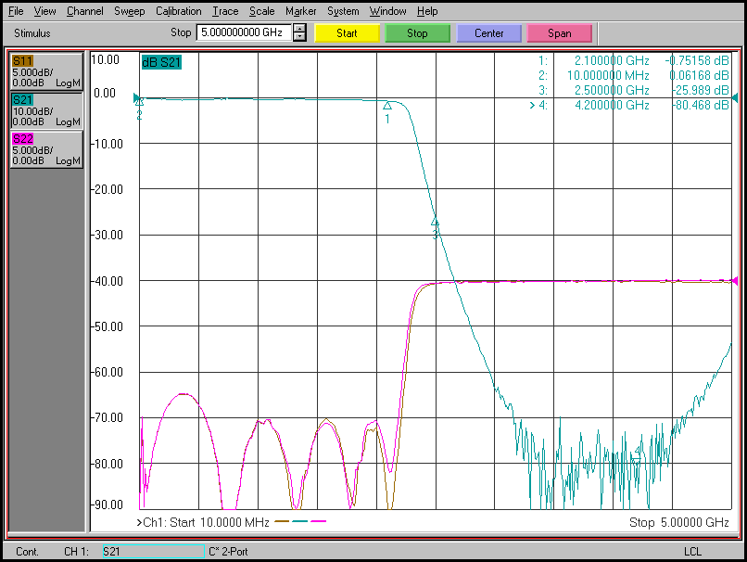Click marker 2 readout 10.000000 MHz
Image resolution: width=747 pixels, height=562 pixels.
[608, 75]
